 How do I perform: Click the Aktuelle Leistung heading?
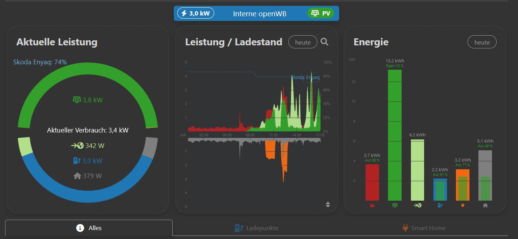click(x=57, y=42)
